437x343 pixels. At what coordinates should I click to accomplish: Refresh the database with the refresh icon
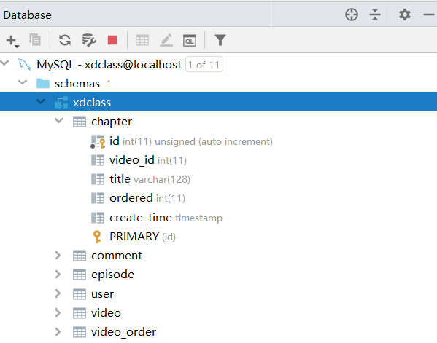(x=65, y=40)
